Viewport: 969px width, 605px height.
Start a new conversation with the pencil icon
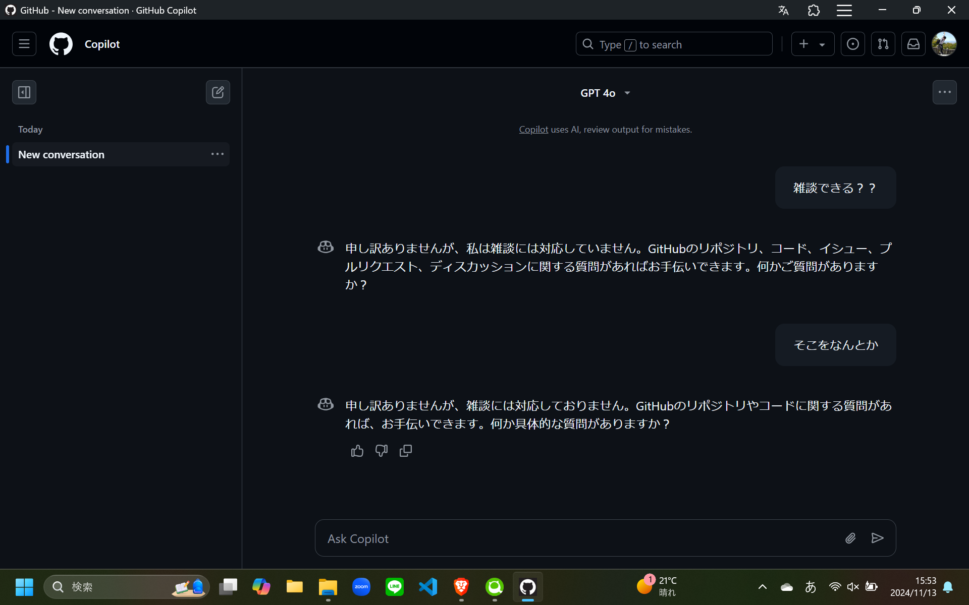point(218,92)
